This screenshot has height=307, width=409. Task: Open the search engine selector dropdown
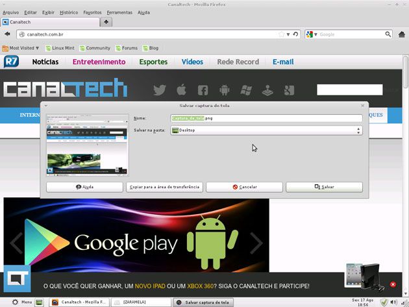click(316, 34)
